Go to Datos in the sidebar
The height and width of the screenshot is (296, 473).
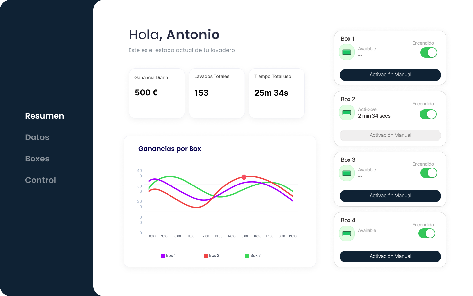coord(37,137)
